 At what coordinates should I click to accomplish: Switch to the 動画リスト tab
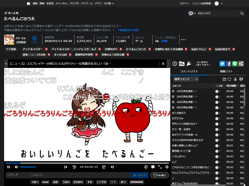[226, 71]
